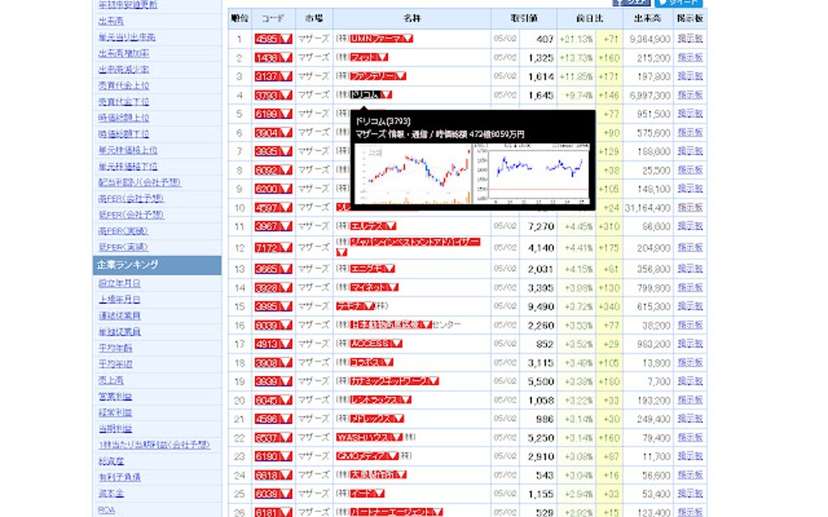Select 資本金 company ranking link
The image size is (828, 517).
coord(111,493)
